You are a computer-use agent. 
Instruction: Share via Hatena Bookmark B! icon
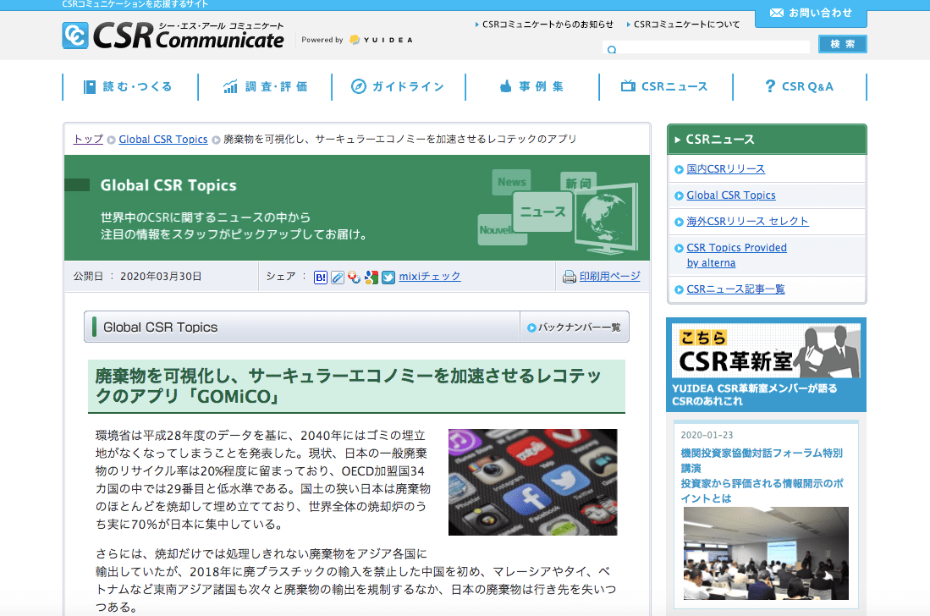320,277
